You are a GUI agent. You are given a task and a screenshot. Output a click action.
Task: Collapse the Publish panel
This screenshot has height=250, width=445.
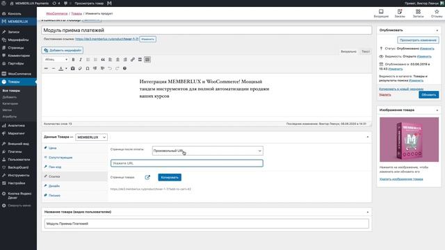[x=437, y=31]
